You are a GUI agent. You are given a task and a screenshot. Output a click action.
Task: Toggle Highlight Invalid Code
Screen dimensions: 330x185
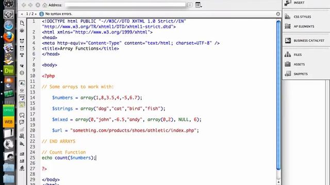22,90
